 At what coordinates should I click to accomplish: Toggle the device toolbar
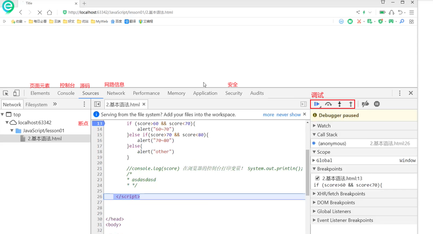16,93
